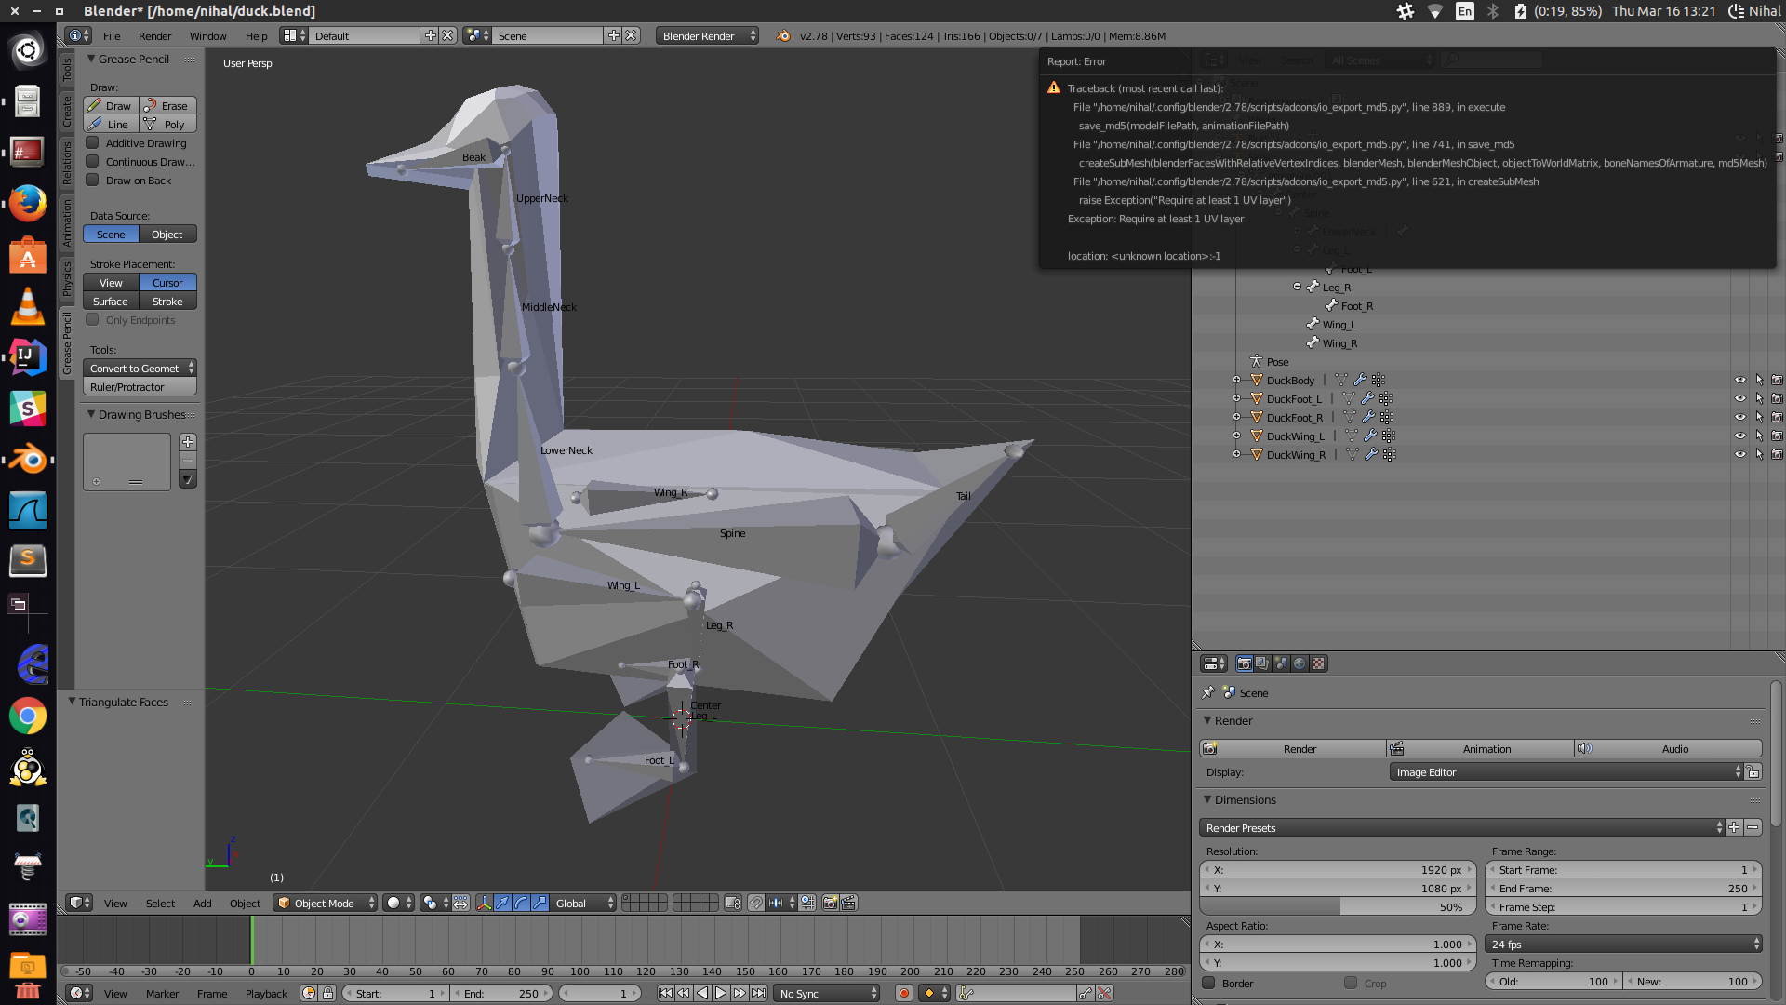This screenshot has height=1005, width=1786.
Task: Hide DuckWing_R with its eye icon
Action: click(x=1739, y=455)
